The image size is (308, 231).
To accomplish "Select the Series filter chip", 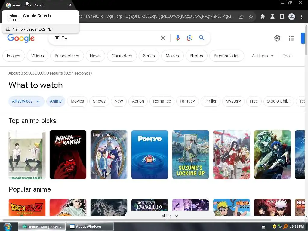I will point(149,56).
